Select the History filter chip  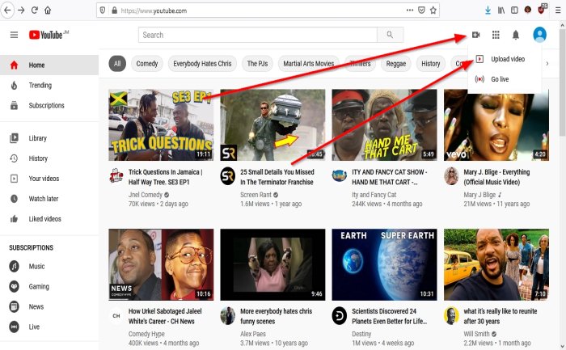point(431,64)
